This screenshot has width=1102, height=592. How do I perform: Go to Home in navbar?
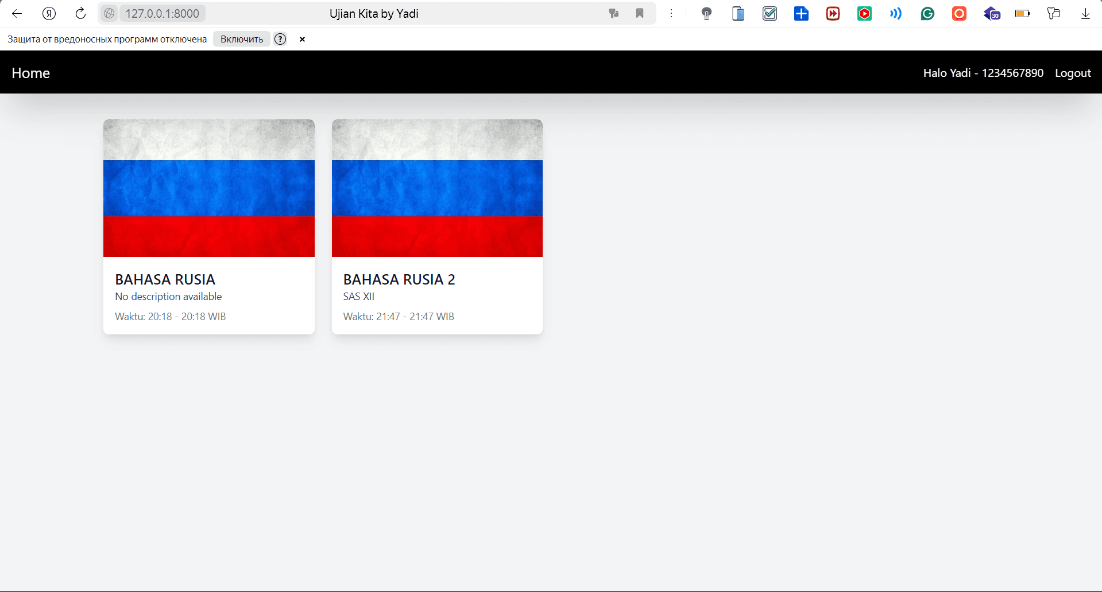point(31,73)
